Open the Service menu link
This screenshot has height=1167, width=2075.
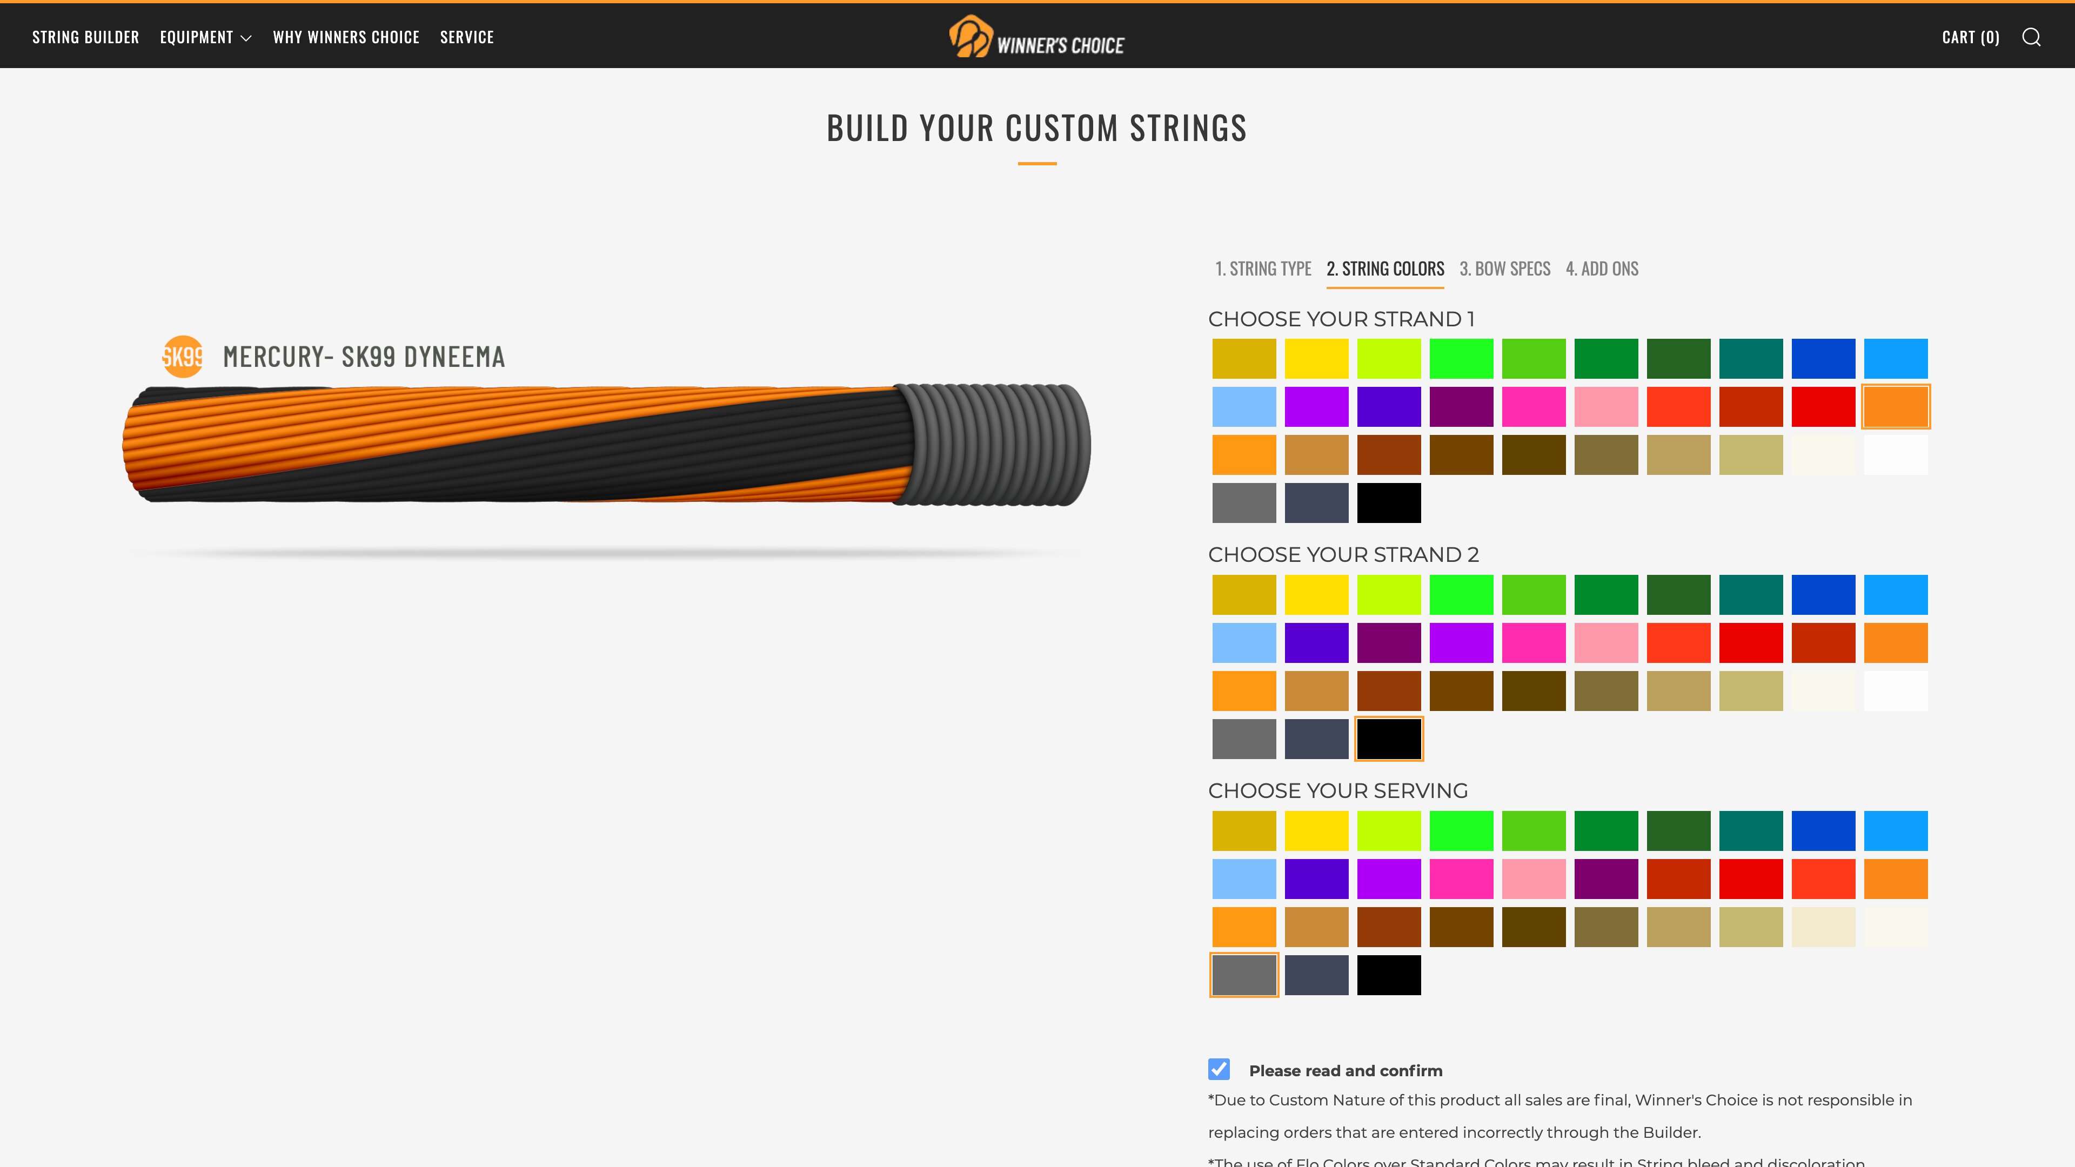click(466, 37)
